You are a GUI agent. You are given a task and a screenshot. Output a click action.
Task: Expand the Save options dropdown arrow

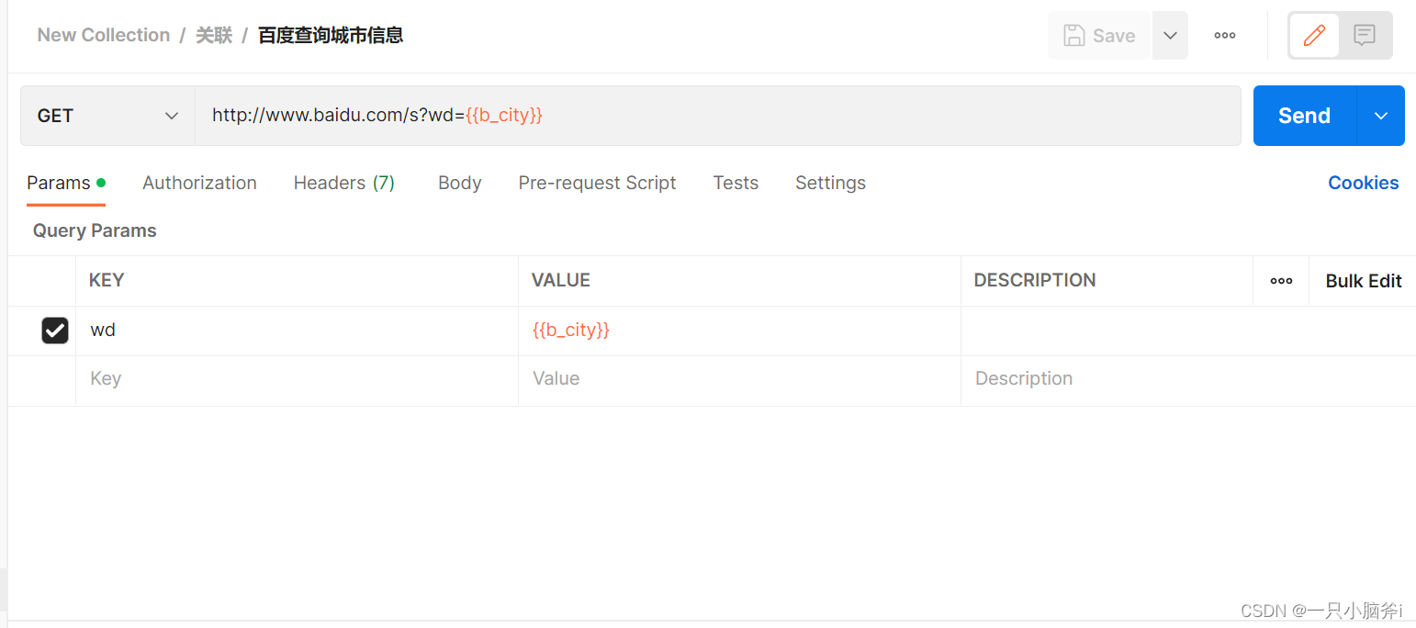coord(1170,36)
